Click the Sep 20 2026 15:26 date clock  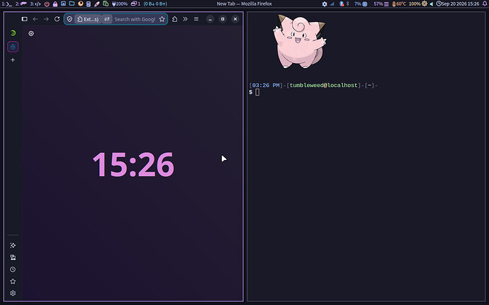point(458,4)
